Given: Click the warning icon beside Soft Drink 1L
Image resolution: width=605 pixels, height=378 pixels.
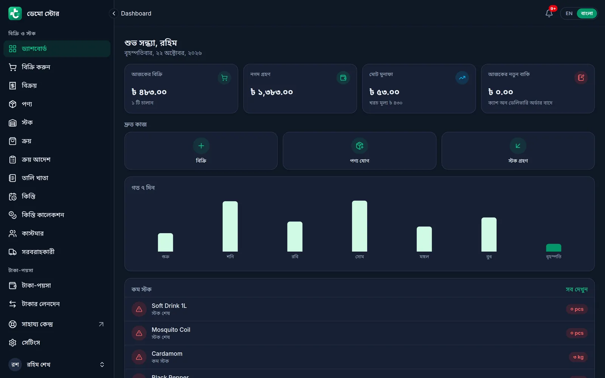Looking at the screenshot, I should tap(139, 309).
